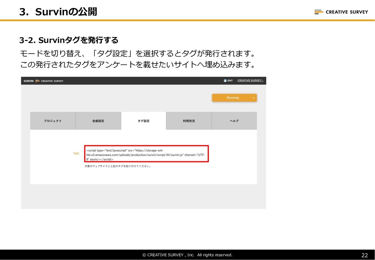Click the ENT username text

pyautogui.click(x=230, y=80)
